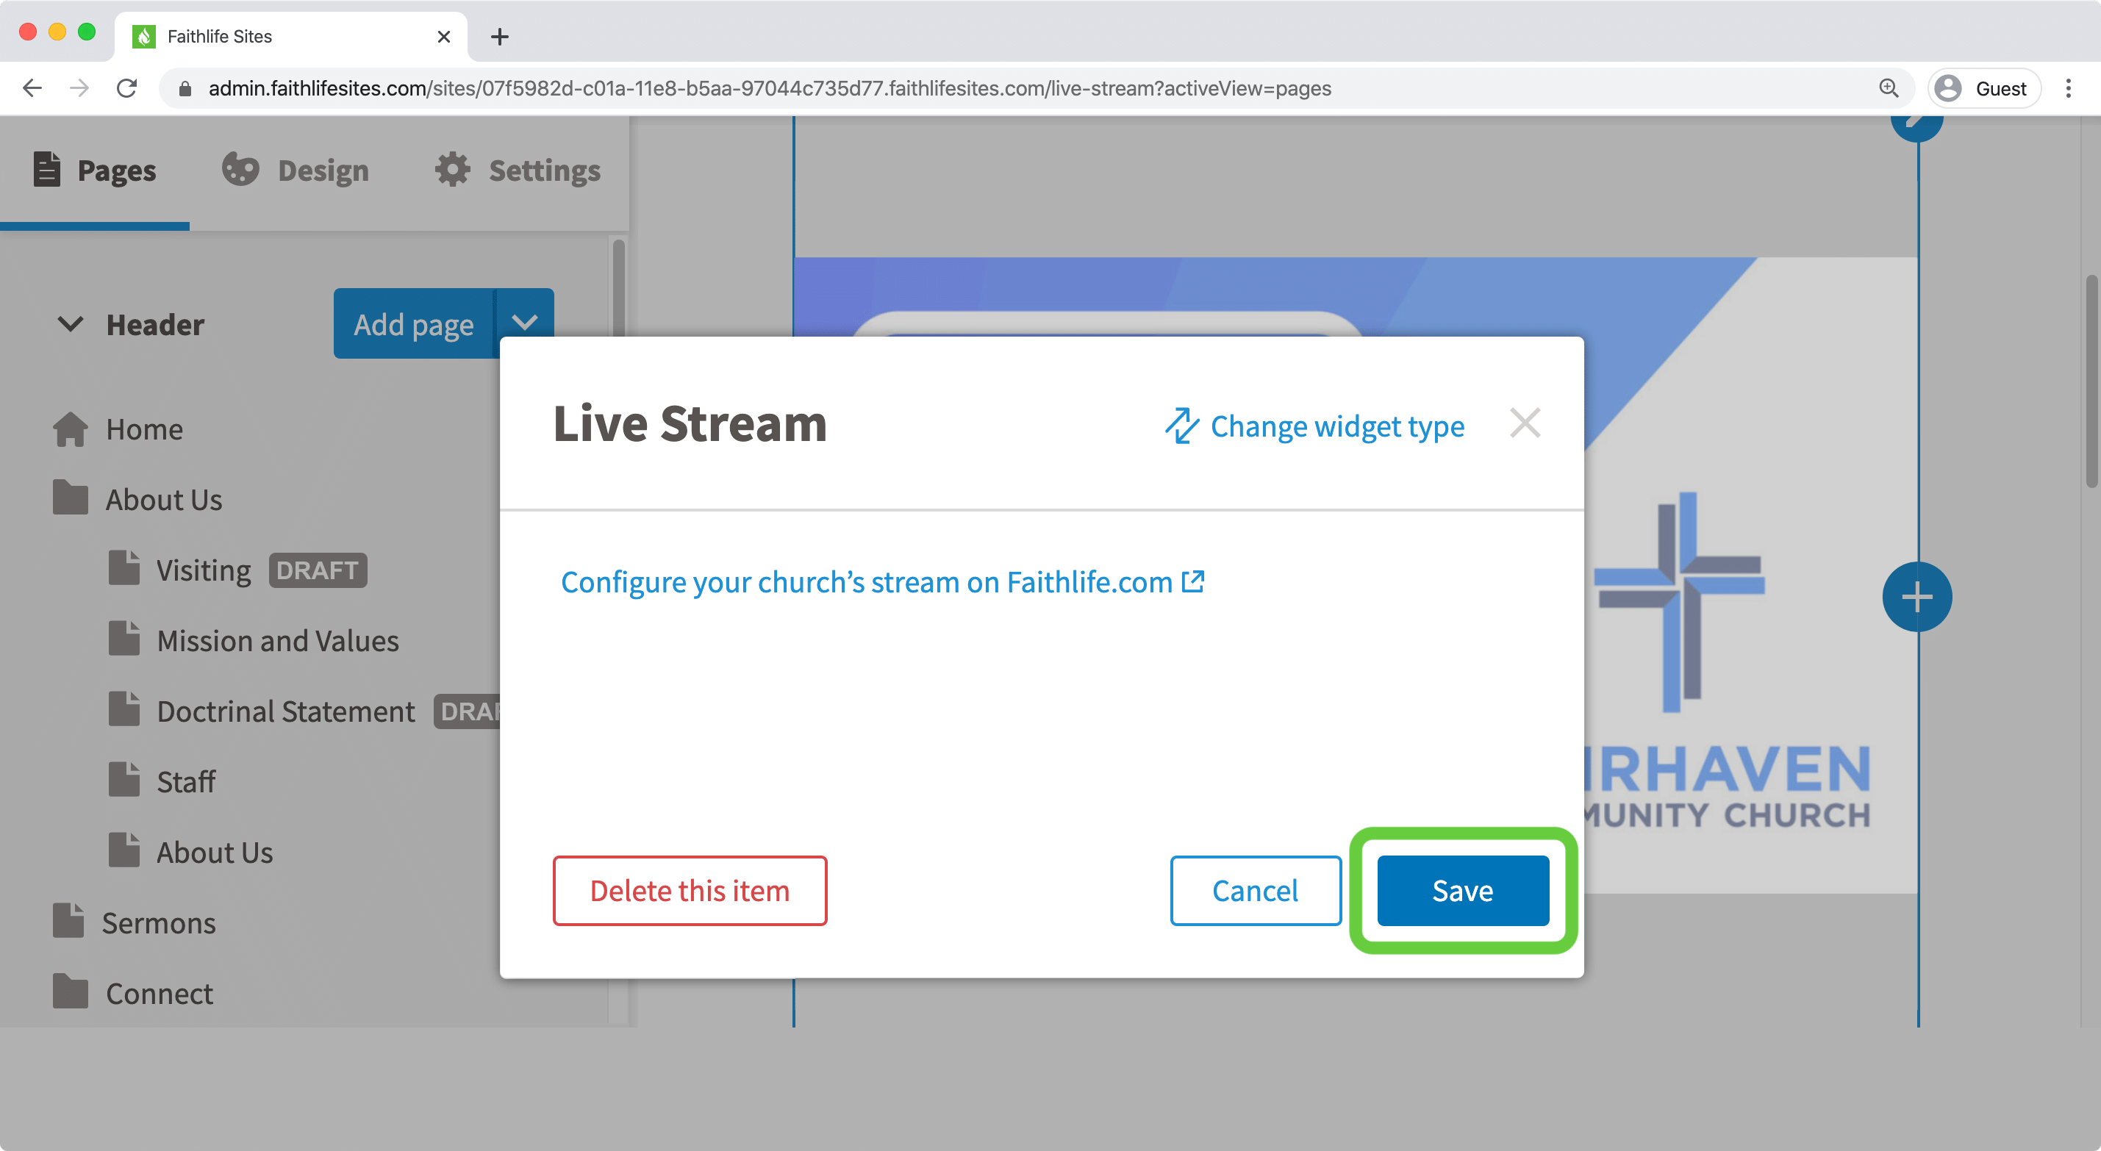The image size is (2101, 1151).
Task: Switch to the Settings tab
Action: 517,171
